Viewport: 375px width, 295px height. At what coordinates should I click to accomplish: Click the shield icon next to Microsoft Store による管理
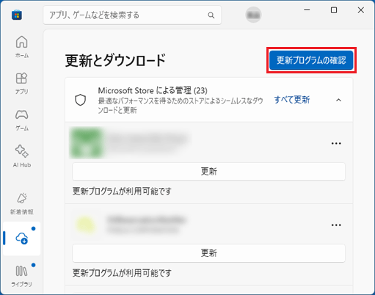[80, 100]
